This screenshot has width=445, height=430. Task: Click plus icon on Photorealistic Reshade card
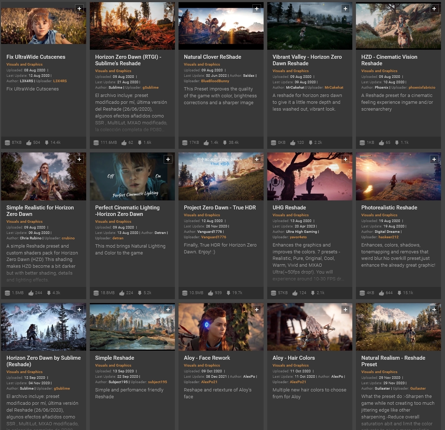click(434, 159)
